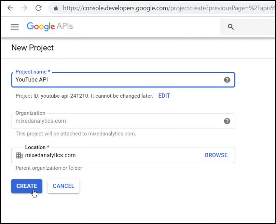
Task: Cancel project creation
Action: (64, 186)
